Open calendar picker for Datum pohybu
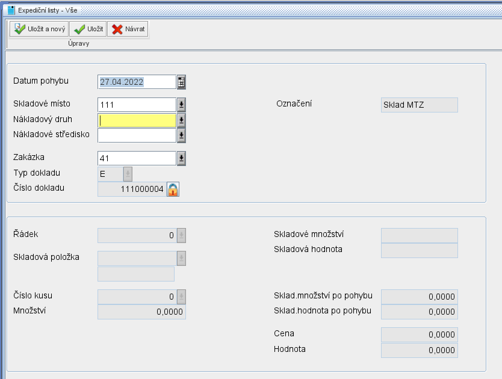 (x=181, y=82)
